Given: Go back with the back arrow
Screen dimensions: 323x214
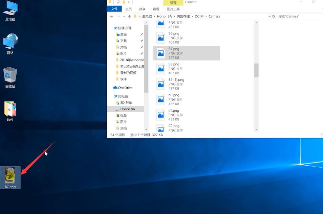Looking at the screenshot, I should pos(112,17).
